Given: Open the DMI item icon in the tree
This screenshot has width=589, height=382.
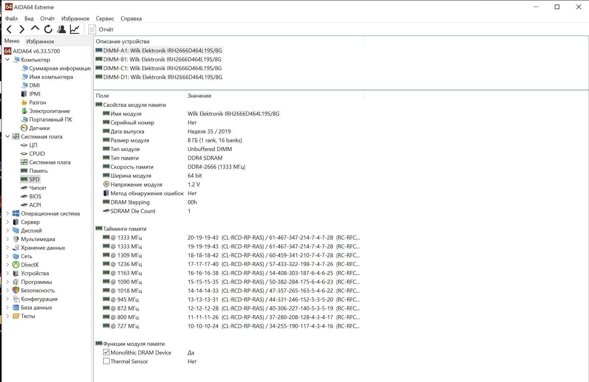Looking at the screenshot, I should coord(24,85).
